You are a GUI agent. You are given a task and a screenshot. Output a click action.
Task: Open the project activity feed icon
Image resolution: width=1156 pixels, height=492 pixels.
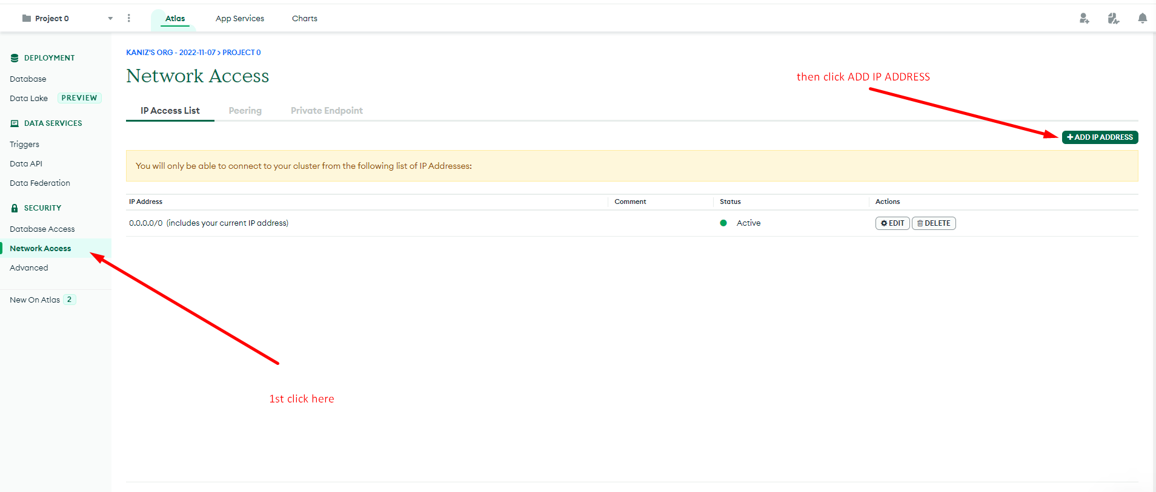[1113, 19]
